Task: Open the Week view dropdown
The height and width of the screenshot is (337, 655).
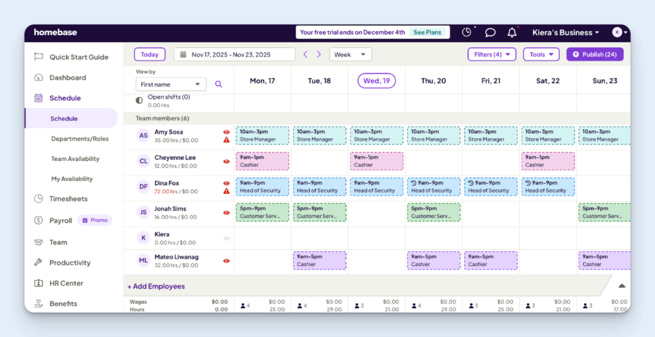Action: [x=351, y=54]
